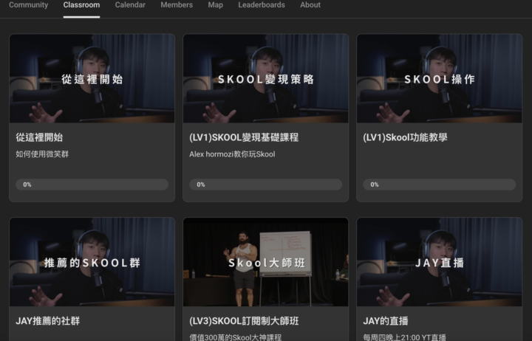
Task: Switch to the Calendar tab
Action: [130, 5]
